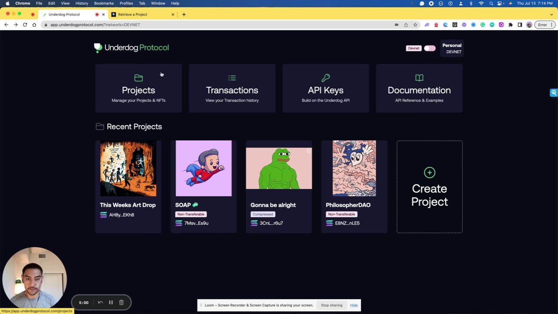Click the Chrome profile avatar

click(x=529, y=25)
